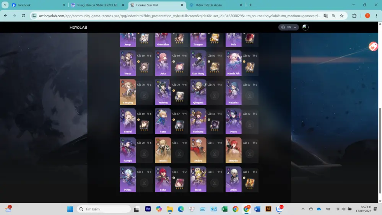Open Herta's character card
This screenshot has width=382, height=215.
coord(128,63)
